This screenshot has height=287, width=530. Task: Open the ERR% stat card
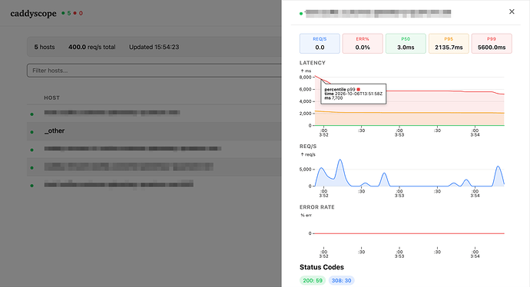[x=363, y=43]
